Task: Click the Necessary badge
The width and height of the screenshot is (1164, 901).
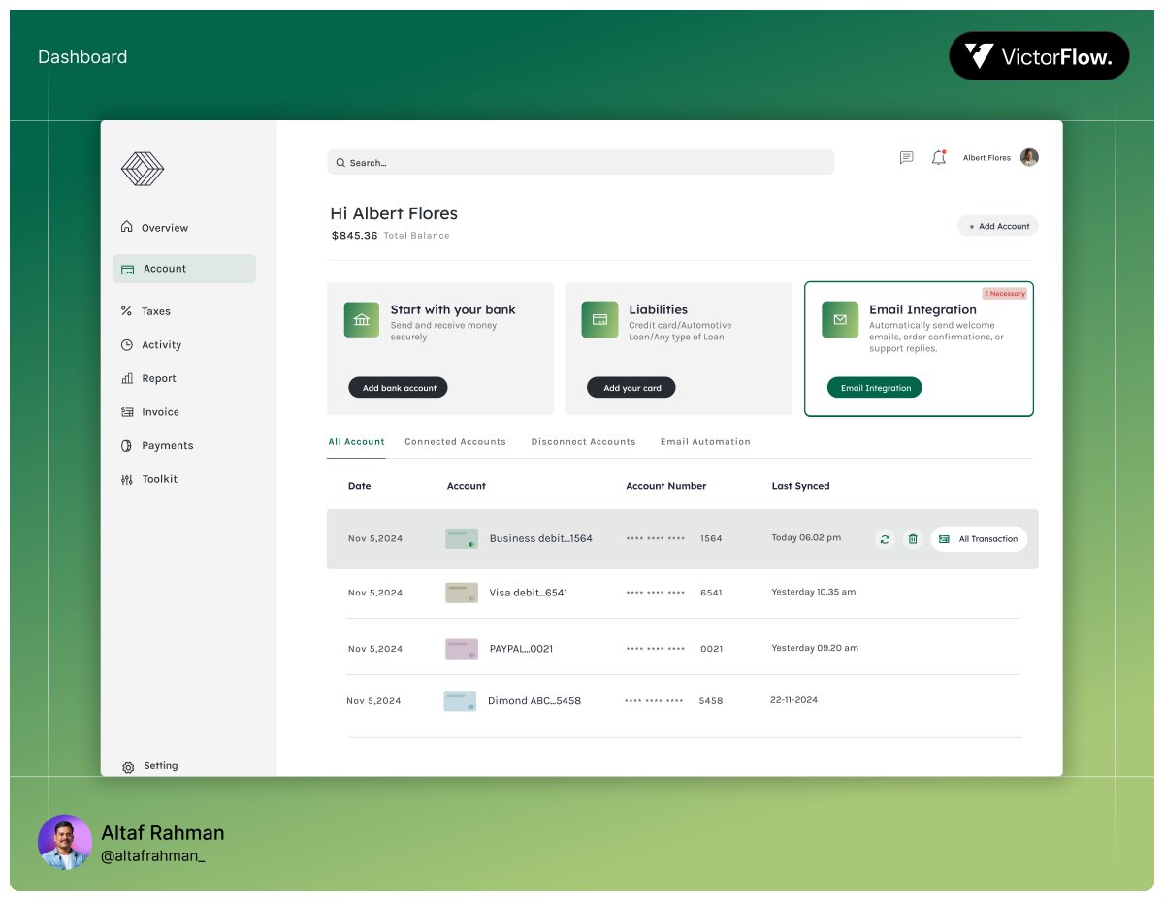Action: click(x=1004, y=293)
